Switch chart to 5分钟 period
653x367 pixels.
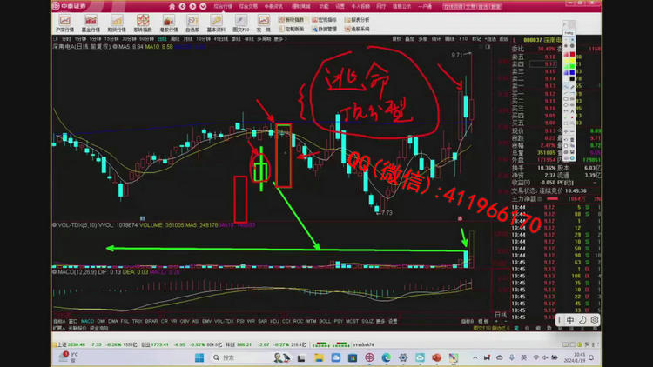(96, 38)
